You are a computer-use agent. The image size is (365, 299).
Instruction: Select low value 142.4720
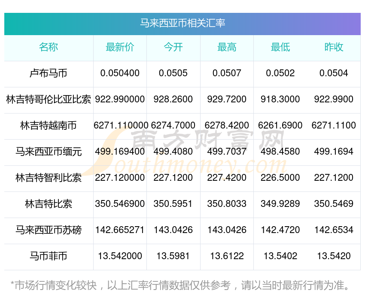[x=280, y=230]
